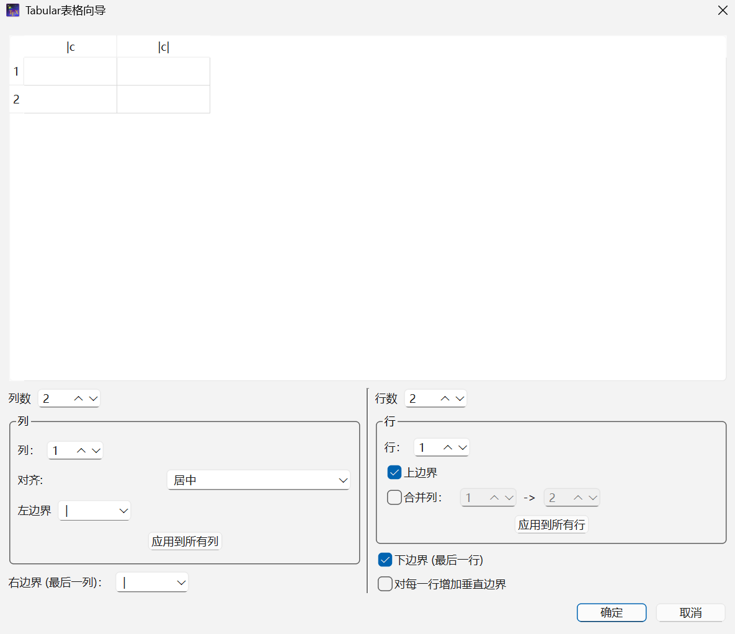Viewport: 735px width, 634px height.
Task: Enable 对每一行增加垂直边界 checkbox
Action: pyautogui.click(x=385, y=584)
